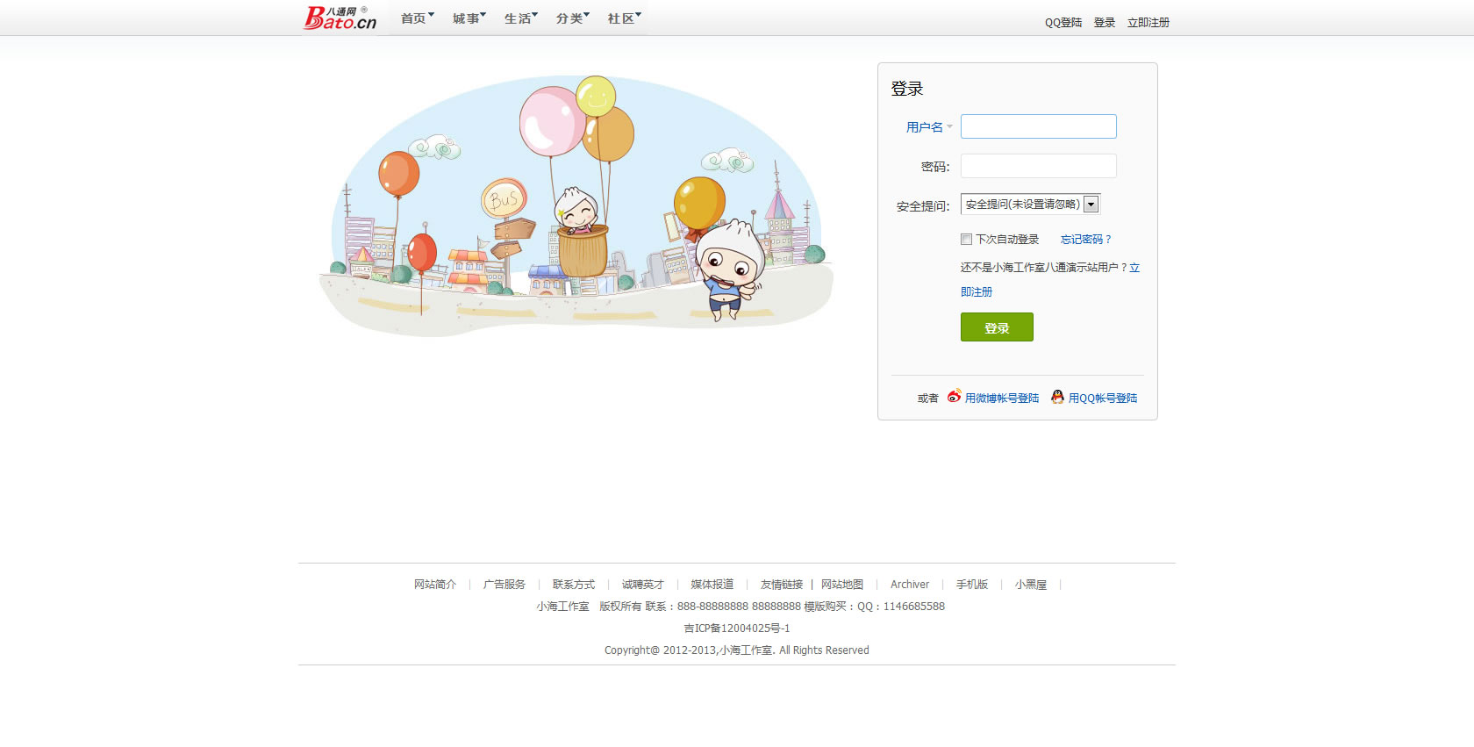
Task: Focus the 密码 password field
Action: tap(1039, 166)
